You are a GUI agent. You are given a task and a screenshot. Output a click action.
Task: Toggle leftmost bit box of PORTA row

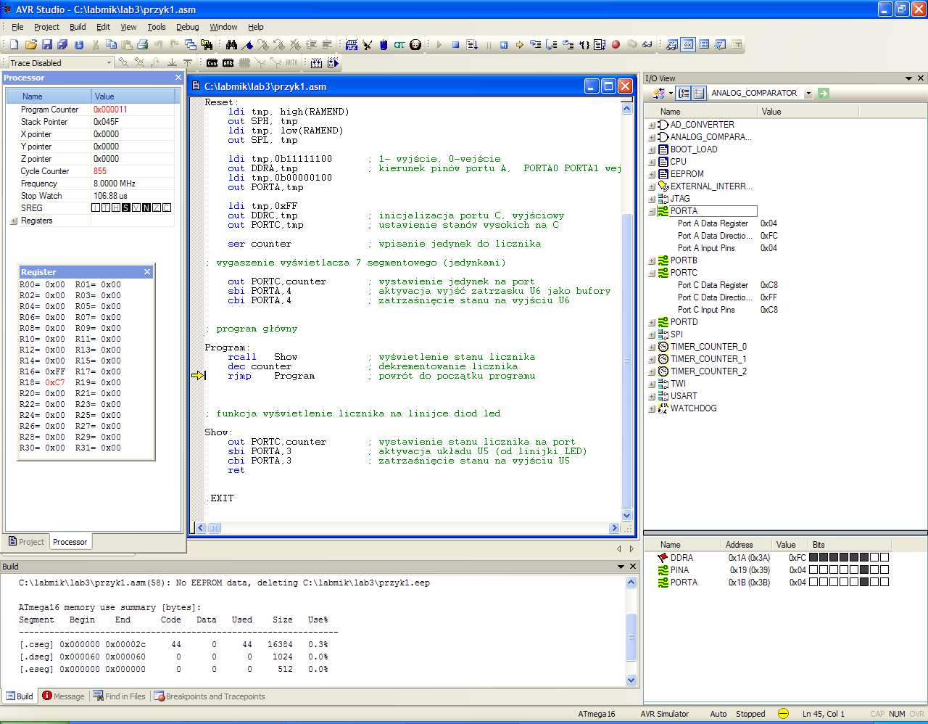(813, 582)
